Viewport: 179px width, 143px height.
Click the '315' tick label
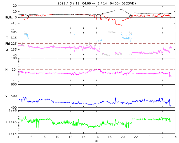[14, 38]
